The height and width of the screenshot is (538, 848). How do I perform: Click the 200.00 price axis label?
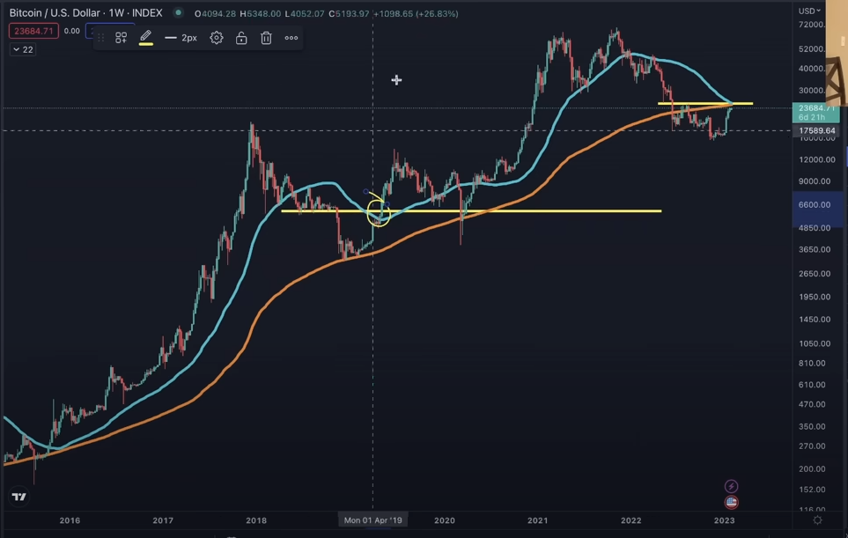point(812,468)
